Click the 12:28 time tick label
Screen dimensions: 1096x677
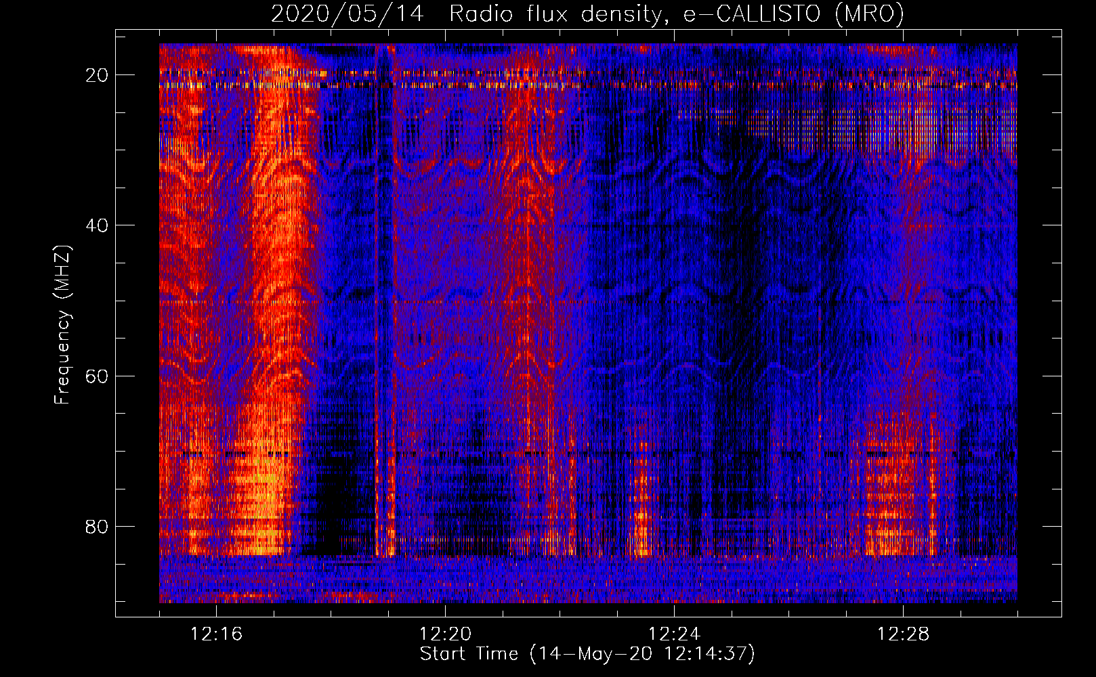coord(903,634)
